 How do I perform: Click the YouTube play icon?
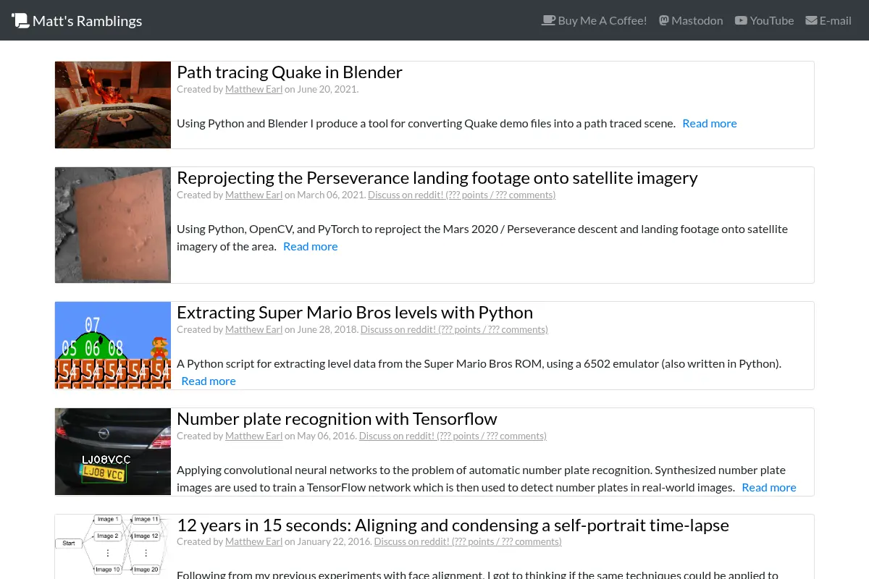[741, 20]
